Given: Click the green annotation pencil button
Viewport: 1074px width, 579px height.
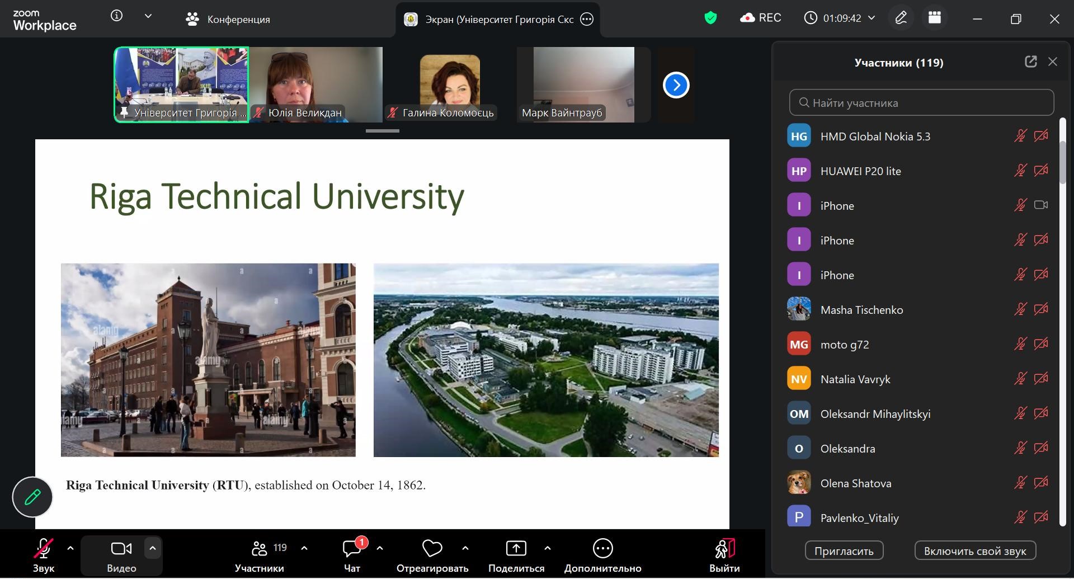Looking at the screenshot, I should pyautogui.click(x=32, y=497).
